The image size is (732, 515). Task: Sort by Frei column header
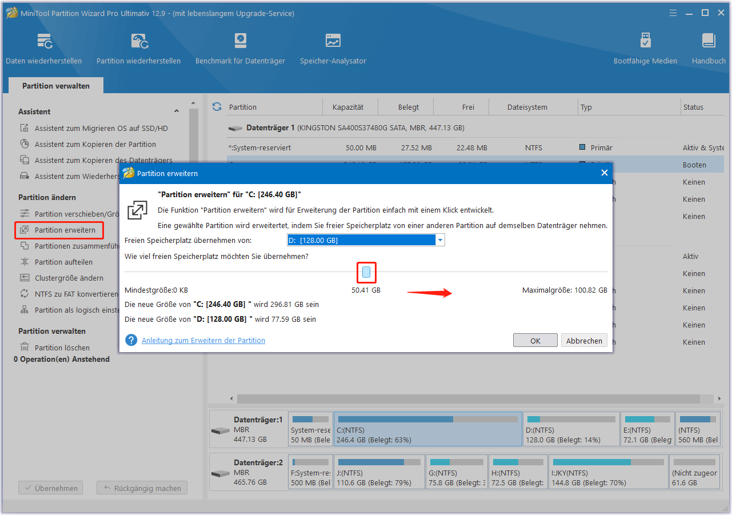coord(468,107)
